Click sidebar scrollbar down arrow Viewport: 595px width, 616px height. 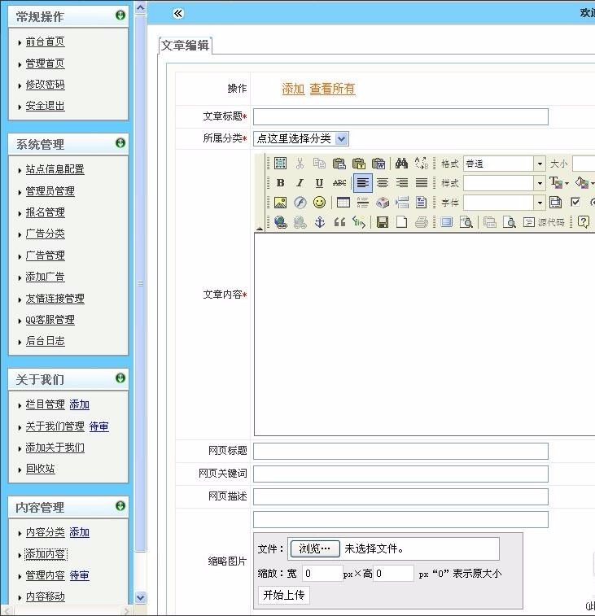[x=140, y=597]
